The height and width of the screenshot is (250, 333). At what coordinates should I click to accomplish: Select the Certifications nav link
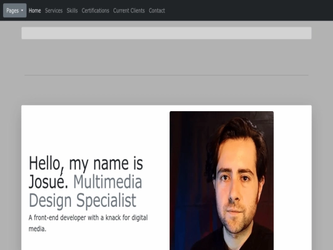tap(96, 10)
